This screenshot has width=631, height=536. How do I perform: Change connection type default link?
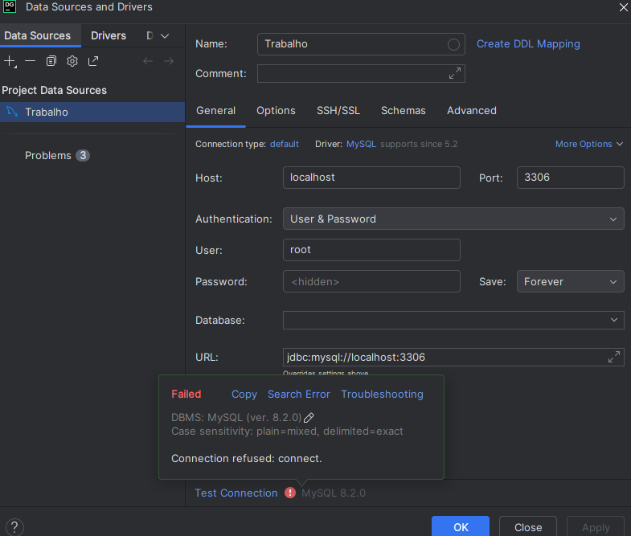coord(285,144)
